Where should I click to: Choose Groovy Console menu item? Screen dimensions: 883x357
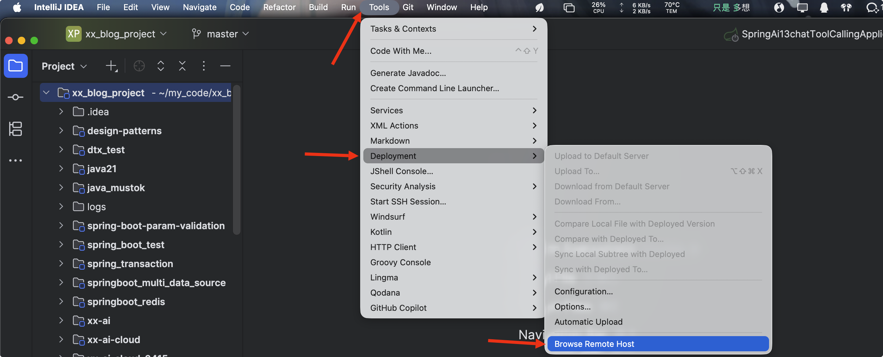pyautogui.click(x=453, y=262)
